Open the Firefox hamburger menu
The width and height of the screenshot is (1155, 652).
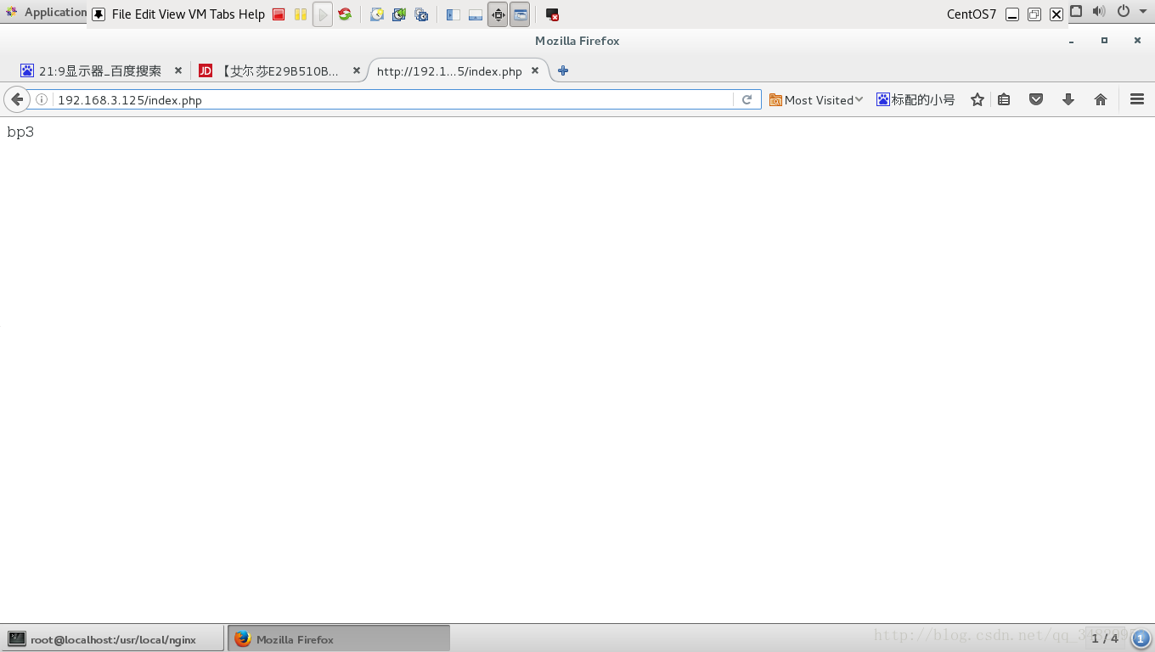pos(1137,99)
